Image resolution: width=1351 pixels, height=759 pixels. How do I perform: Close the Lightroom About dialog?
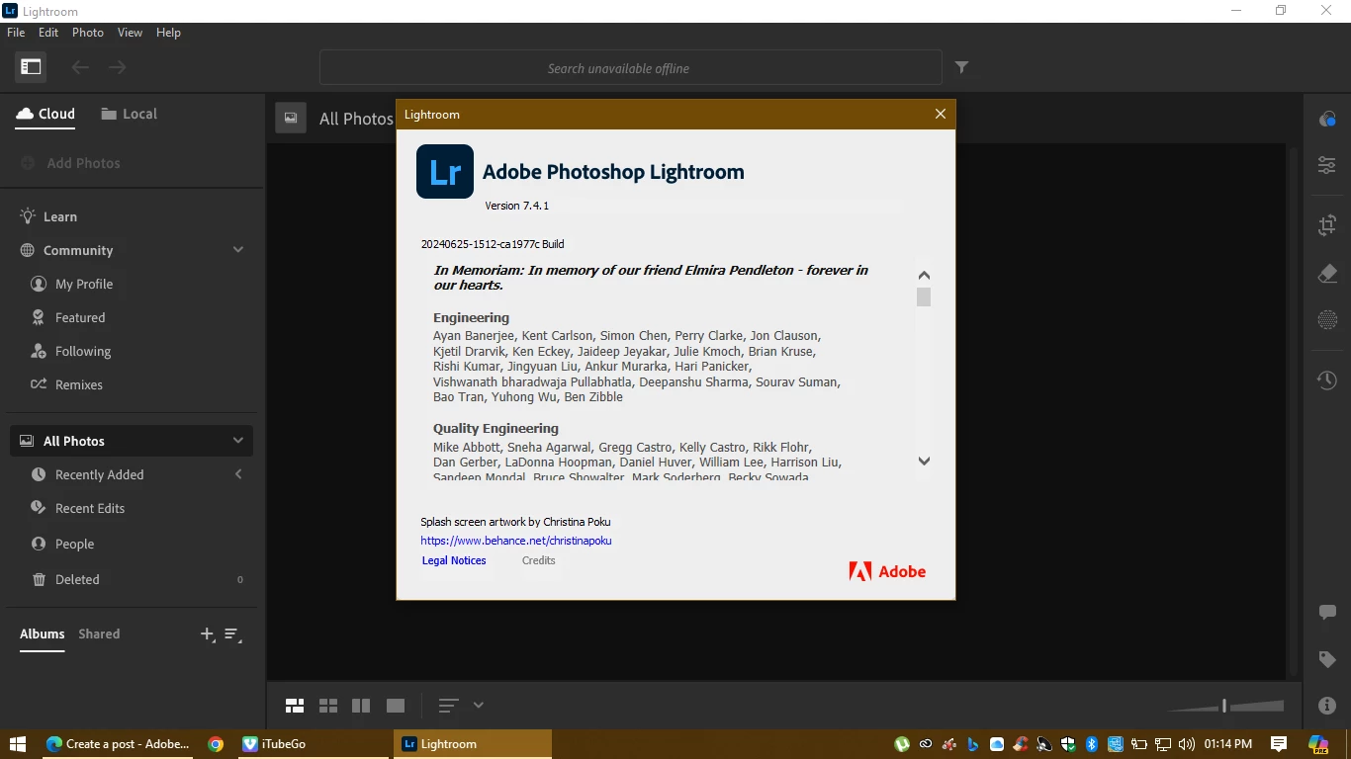point(941,115)
